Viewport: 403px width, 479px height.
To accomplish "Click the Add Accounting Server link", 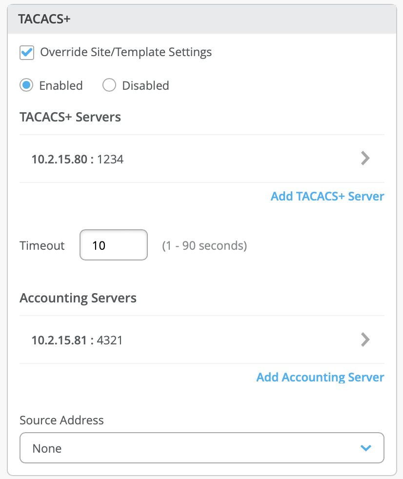I will pyautogui.click(x=320, y=377).
